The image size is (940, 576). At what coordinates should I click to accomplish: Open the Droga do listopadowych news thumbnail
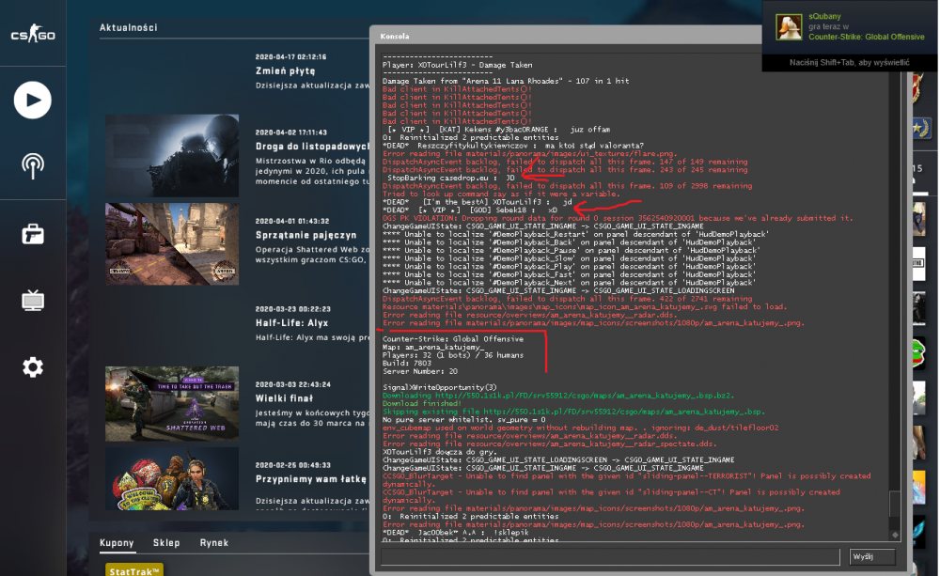point(172,155)
